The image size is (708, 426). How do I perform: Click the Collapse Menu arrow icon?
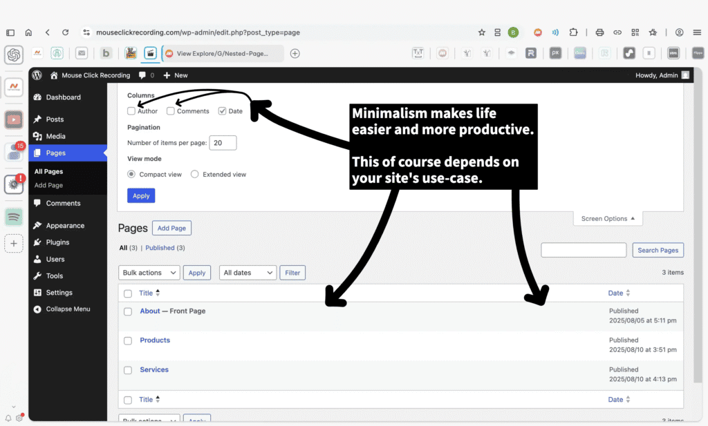click(x=37, y=309)
